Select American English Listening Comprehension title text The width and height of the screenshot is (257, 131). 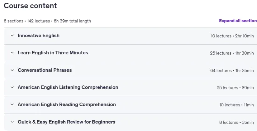coord(68,87)
